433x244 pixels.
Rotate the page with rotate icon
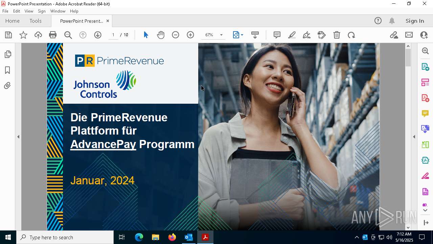[x=351, y=35]
